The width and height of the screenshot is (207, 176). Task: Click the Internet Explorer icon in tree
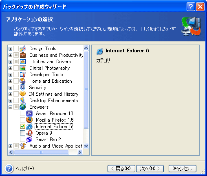(29, 127)
